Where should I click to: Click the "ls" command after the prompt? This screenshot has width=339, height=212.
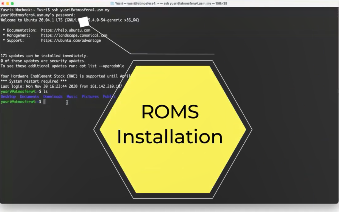point(45,92)
